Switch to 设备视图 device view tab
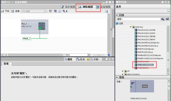Screen dimensions: 171x101 (x=104, y=7)
